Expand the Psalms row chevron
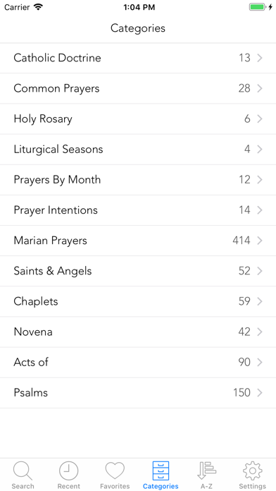Viewport: 276px width, 491px height. click(259, 393)
